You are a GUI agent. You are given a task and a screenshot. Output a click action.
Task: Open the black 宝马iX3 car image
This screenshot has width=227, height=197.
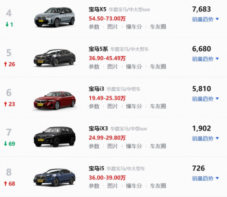point(54,137)
